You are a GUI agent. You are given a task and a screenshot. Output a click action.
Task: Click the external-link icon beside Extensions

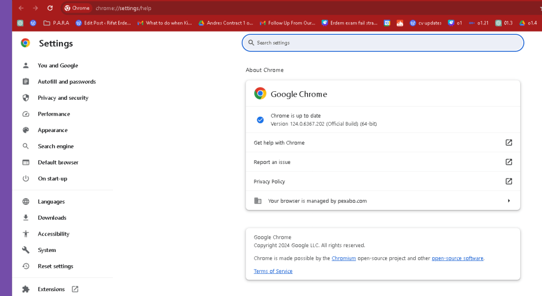point(75,289)
